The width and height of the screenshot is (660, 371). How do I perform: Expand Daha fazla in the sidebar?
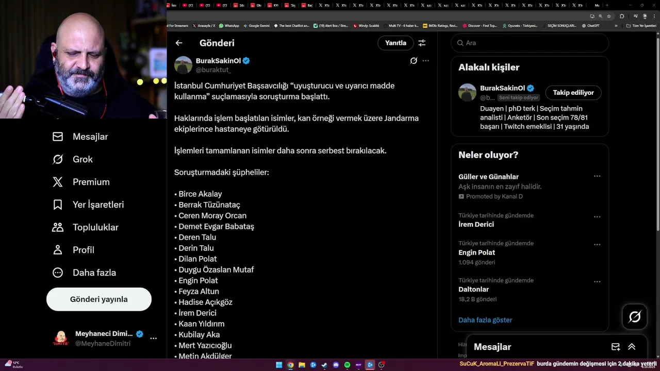(85, 273)
